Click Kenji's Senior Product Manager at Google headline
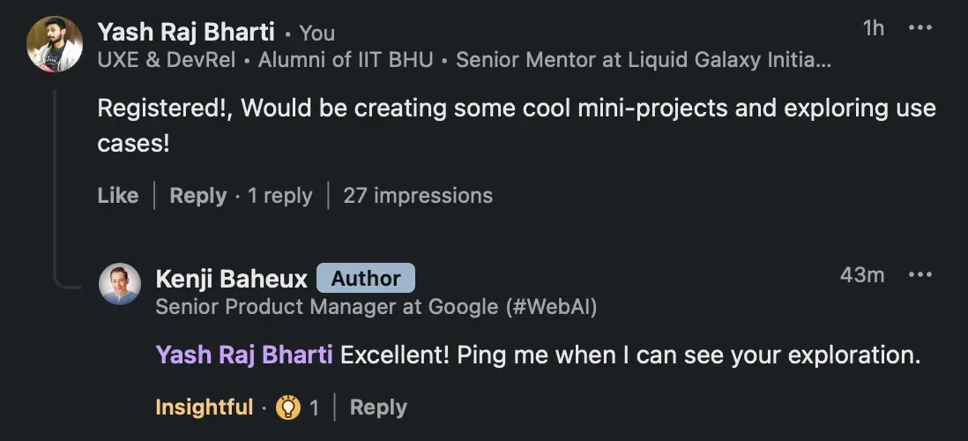 [376, 307]
